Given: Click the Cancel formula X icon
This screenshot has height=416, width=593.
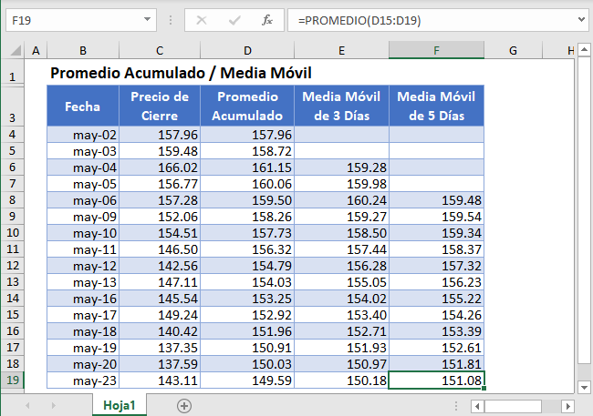Looking at the screenshot, I should pyautogui.click(x=202, y=20).
